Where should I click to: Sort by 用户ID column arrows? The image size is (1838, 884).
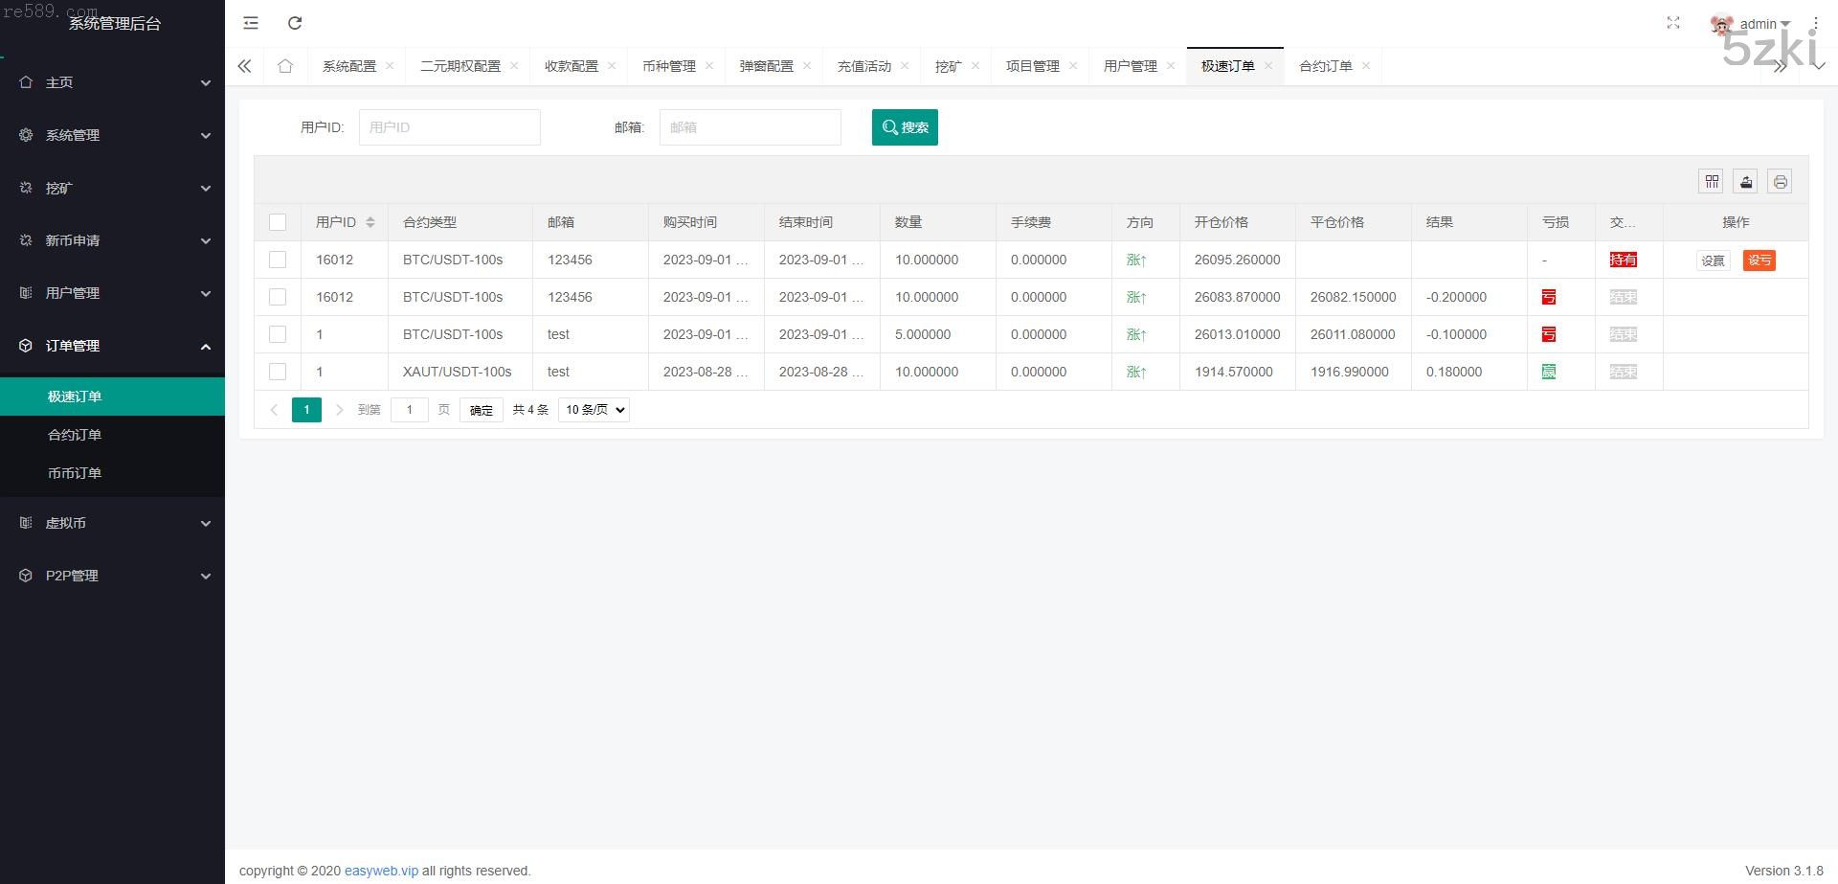tap(370, 222)
